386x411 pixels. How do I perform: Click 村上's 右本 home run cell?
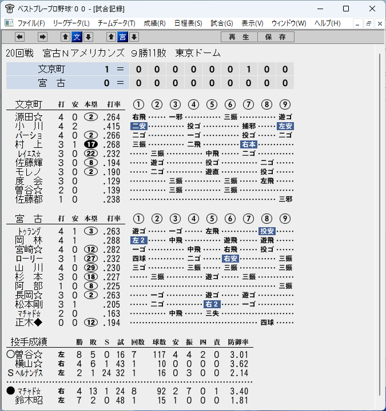pos(249,144)
